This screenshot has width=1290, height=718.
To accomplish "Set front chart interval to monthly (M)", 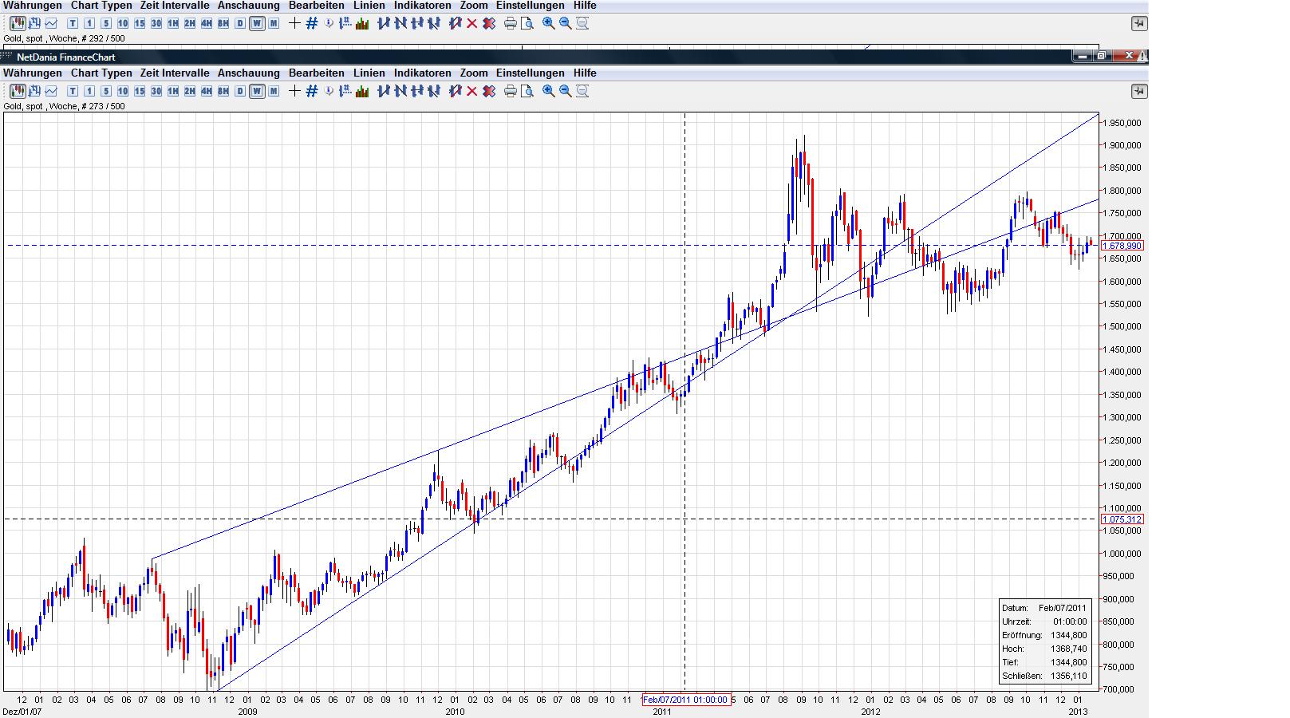I will pyautogui.click(x=274, y=91).
